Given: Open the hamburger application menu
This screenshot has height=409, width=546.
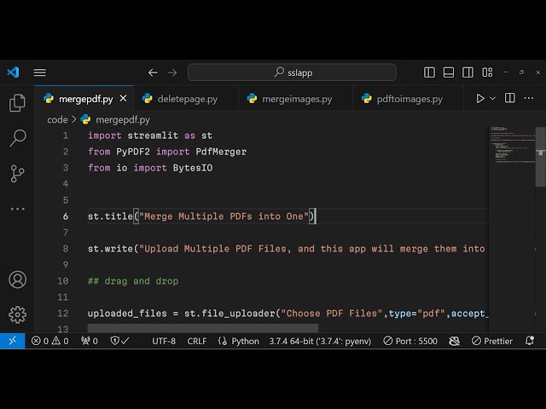Looking at the screenshot, I should [x=40, y=72].
